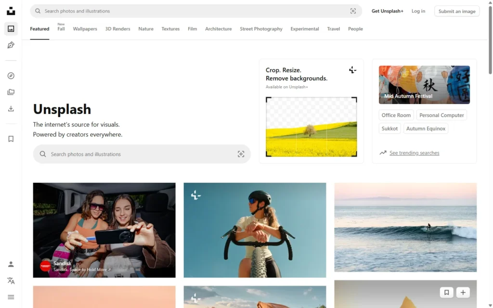
Task: Open the Architecture tab
Action: point(219,29)
